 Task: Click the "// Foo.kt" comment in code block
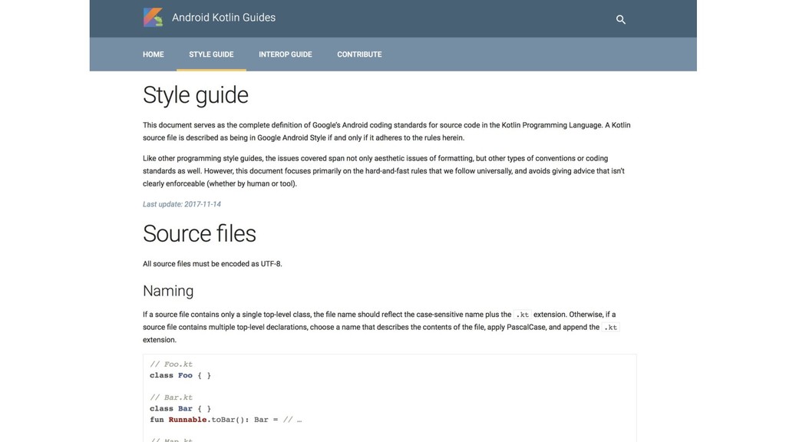coord(171,364)
